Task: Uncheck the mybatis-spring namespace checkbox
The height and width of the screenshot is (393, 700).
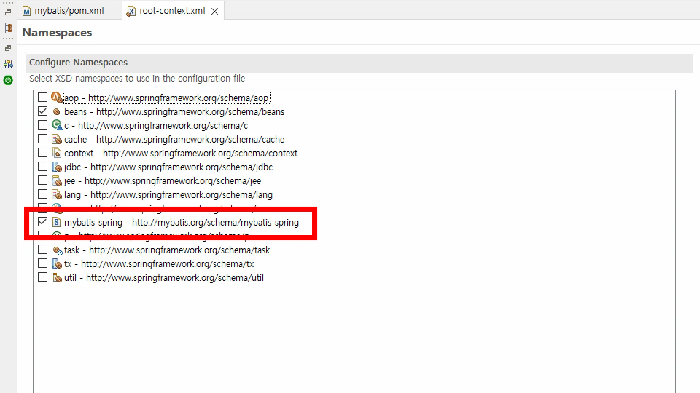Action: click(43, 222)
